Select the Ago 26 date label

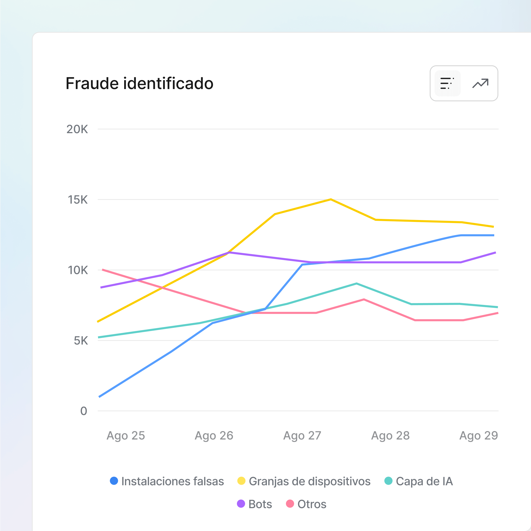pyautogui.click(x=214, y=436)
